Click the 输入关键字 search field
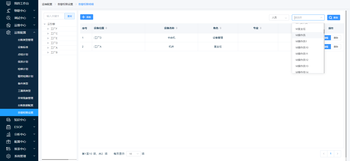This screenshot has height=161, width=350. click(54, 16)
